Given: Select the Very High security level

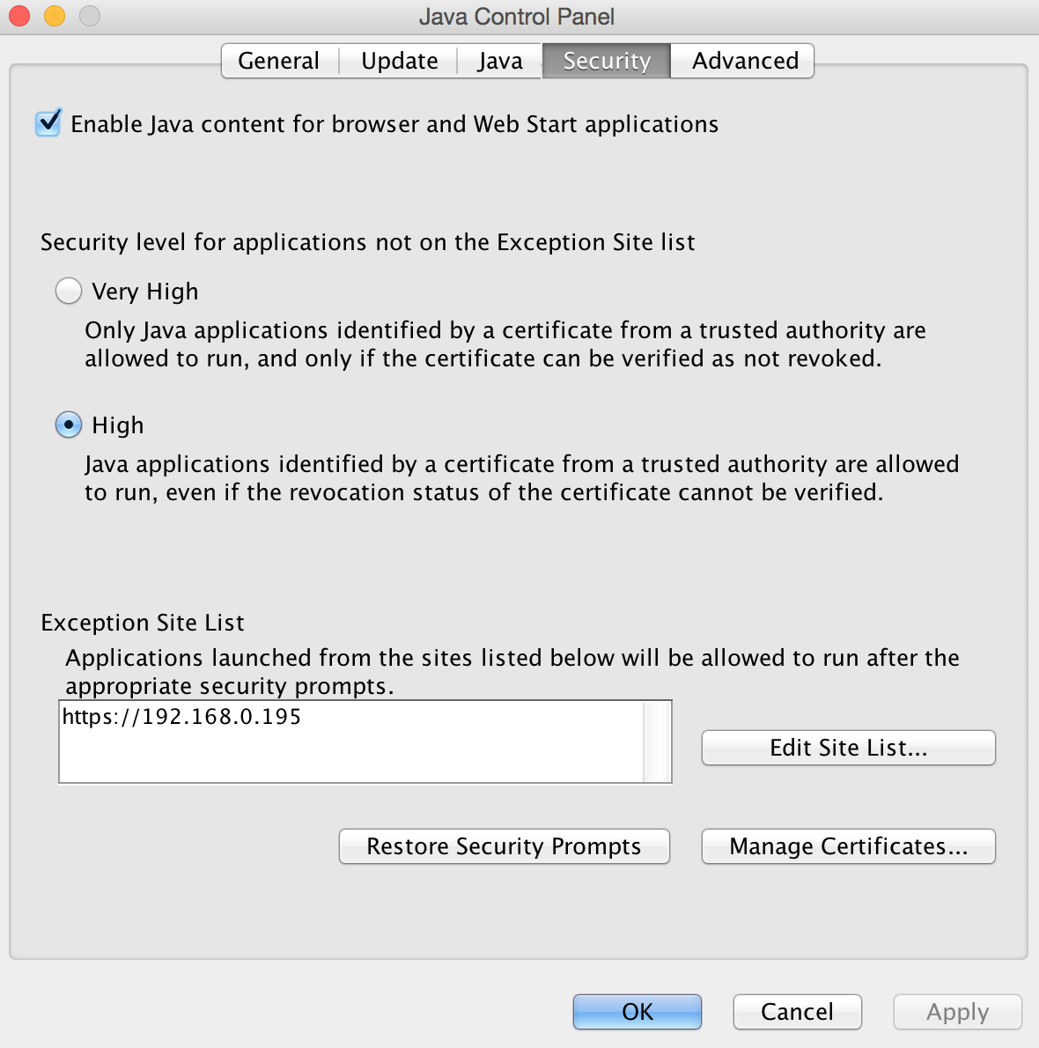Looking at the screenshot, I should (x=69, y=291).
